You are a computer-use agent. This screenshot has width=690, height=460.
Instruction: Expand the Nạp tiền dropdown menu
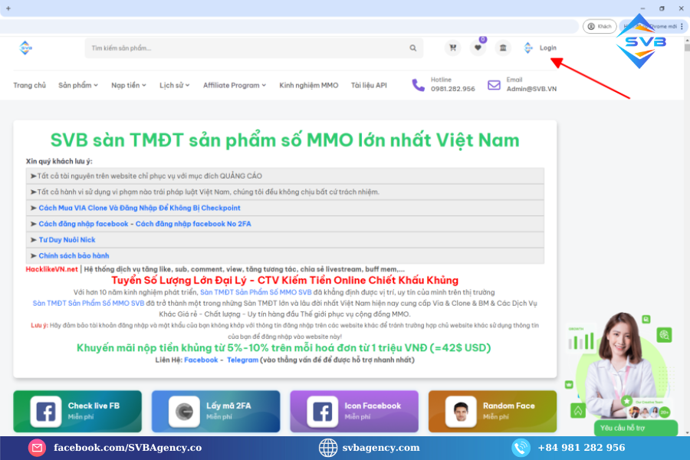129,85
